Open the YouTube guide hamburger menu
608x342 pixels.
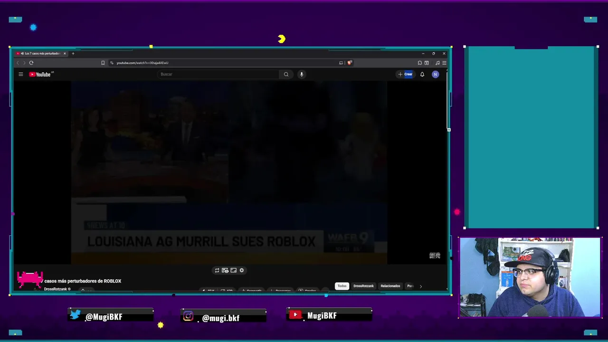(21, 74)
